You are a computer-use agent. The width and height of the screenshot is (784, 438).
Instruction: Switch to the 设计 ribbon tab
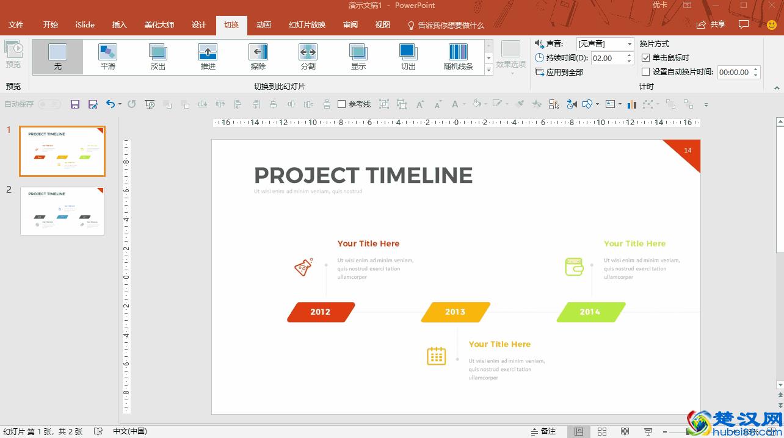(x=199, y=25)
